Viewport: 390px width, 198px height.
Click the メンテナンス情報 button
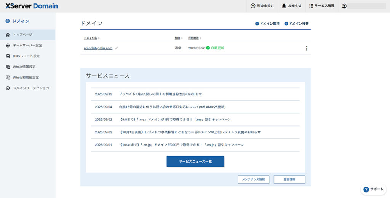[x=254, y=179]
